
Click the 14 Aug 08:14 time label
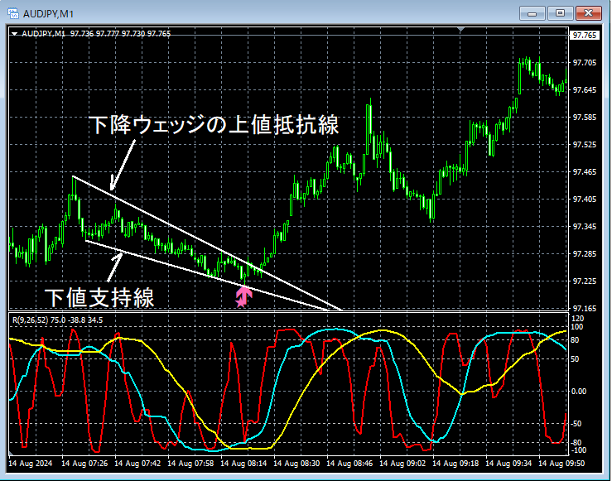(243, 464)
